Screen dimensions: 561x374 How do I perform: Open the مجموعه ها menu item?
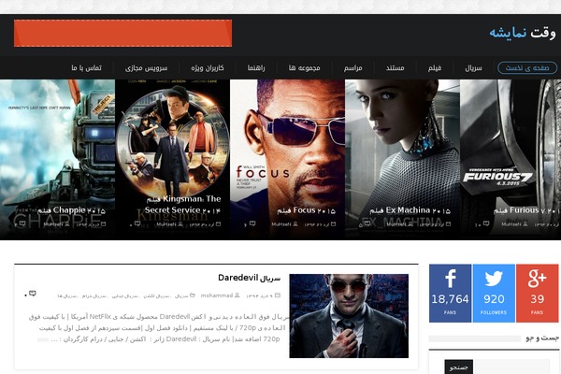[x=305, y=68]
